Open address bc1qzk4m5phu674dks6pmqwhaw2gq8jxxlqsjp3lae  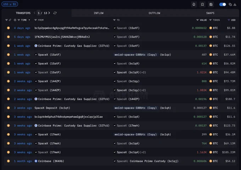coord(68,117)
